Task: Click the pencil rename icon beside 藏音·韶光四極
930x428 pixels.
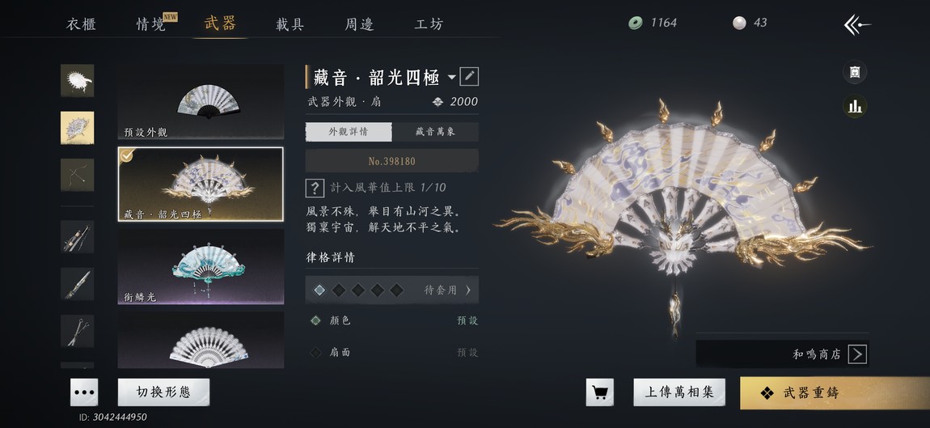Action: click(x=468, y=77)
